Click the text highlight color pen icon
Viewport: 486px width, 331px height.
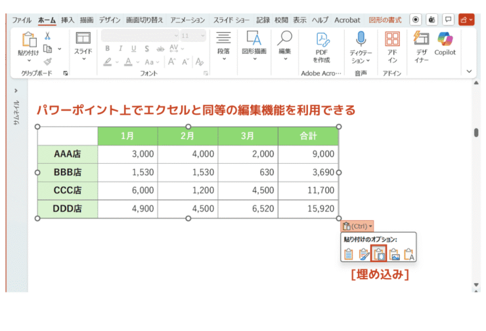click(108, 62)
